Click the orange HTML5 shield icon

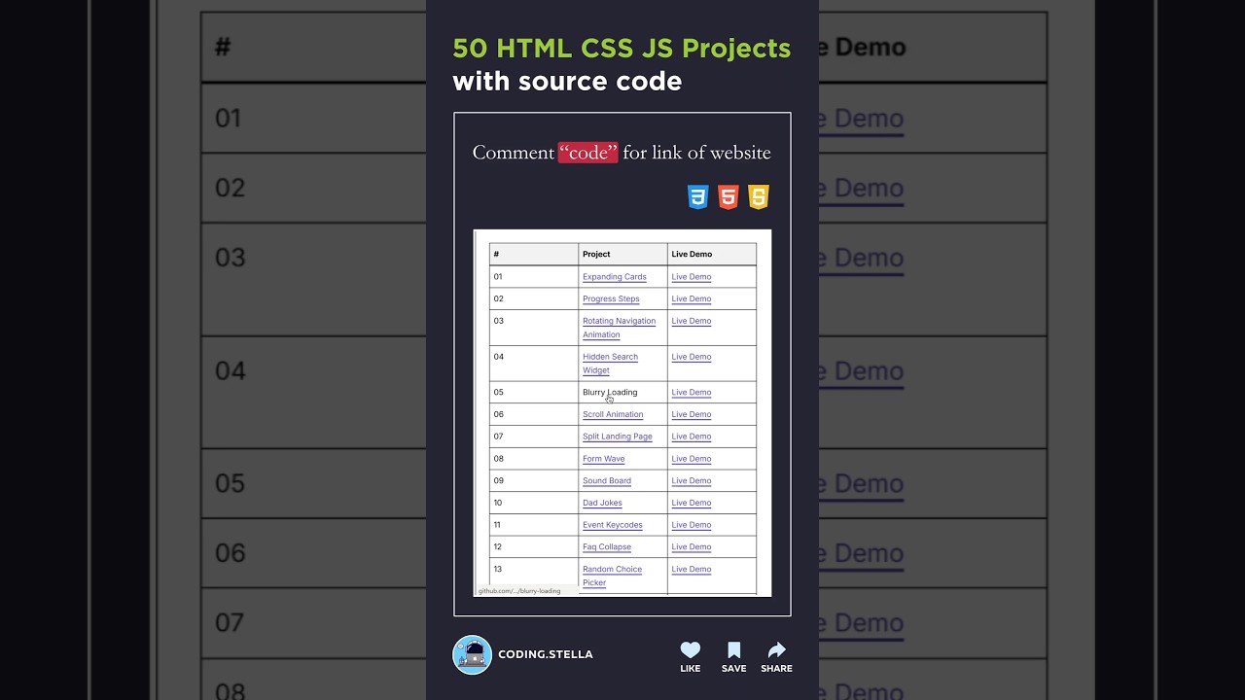728,197
